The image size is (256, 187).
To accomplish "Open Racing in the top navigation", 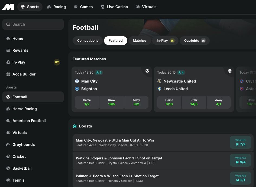I will click(56, 7).
